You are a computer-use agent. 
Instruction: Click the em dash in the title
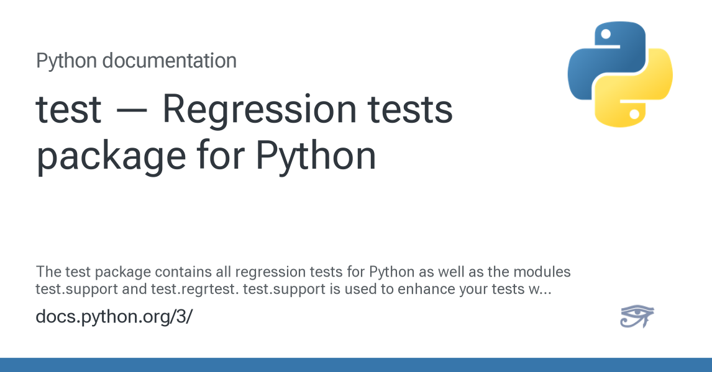[132, 111]
